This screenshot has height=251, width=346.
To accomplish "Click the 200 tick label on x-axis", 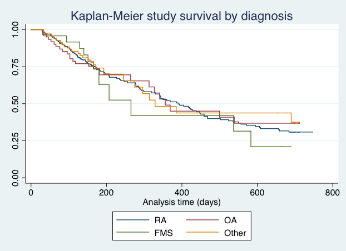I will click(x=106, y=192).
